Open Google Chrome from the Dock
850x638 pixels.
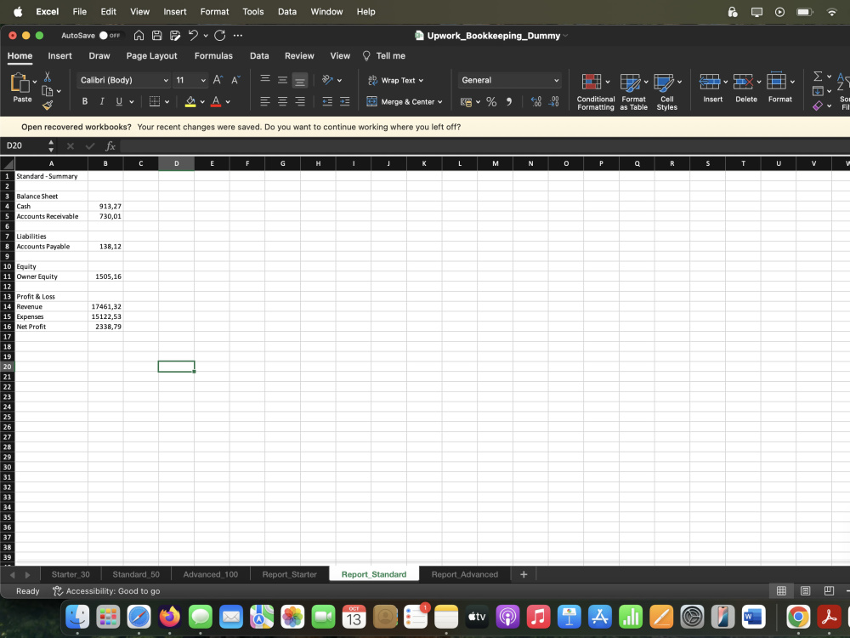click(798, 617)
